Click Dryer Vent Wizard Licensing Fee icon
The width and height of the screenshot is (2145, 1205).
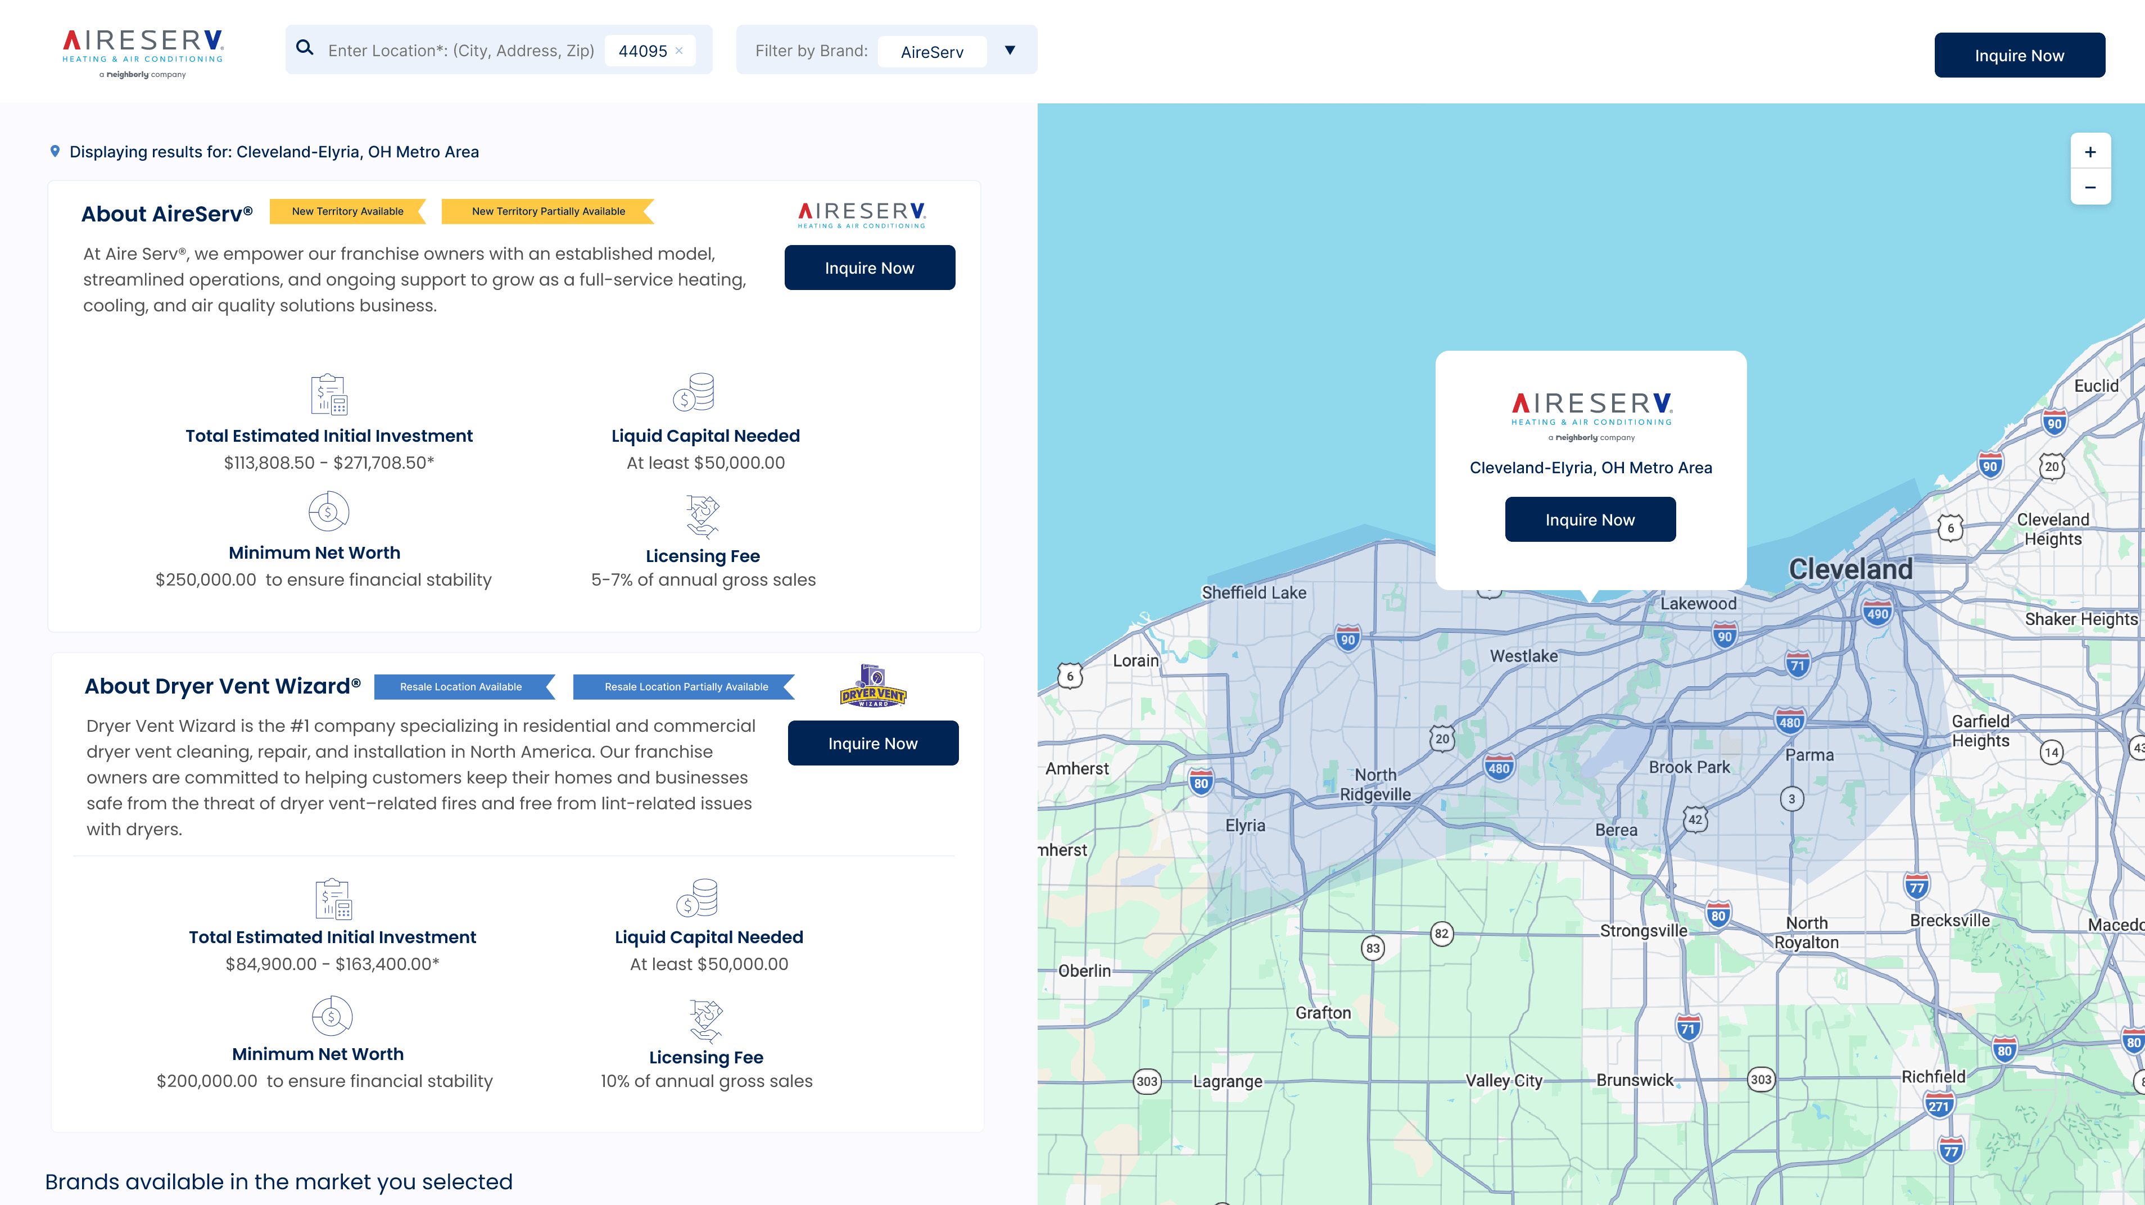pyautogui.click(x=706, y=1021)
